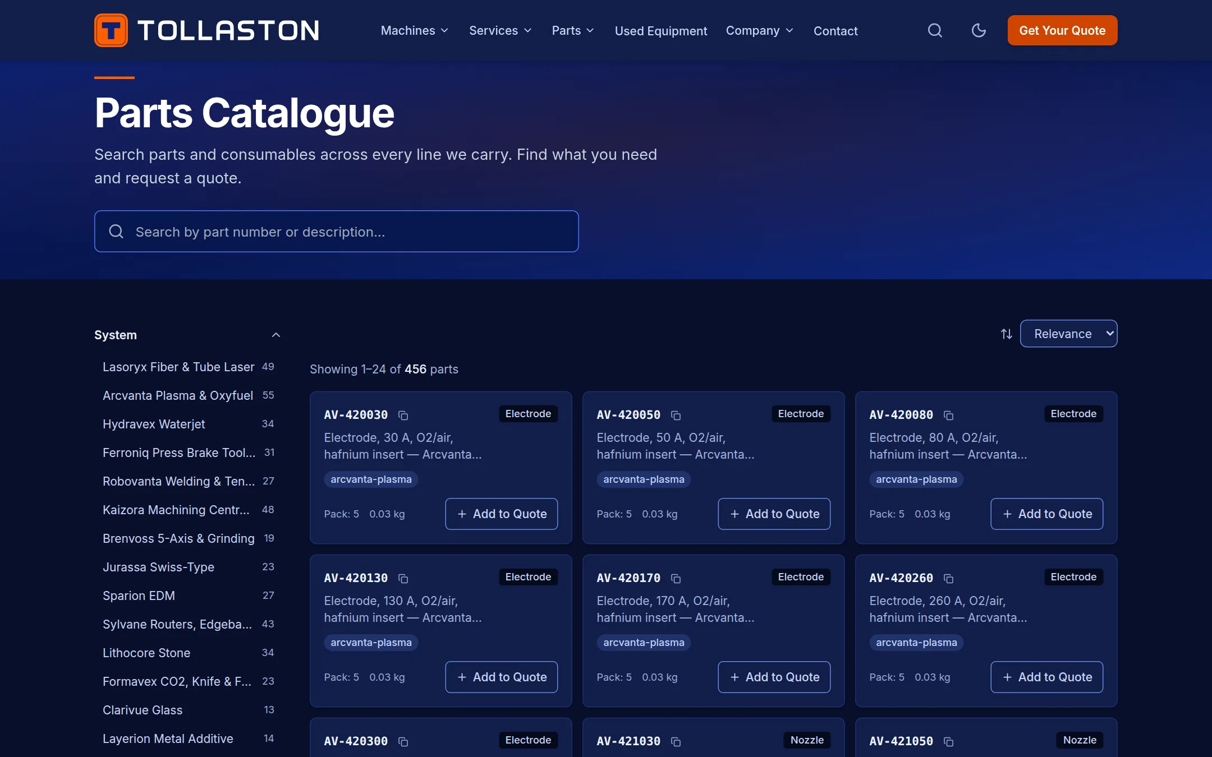Click the sort order arrows icon

click(1006, 334)
